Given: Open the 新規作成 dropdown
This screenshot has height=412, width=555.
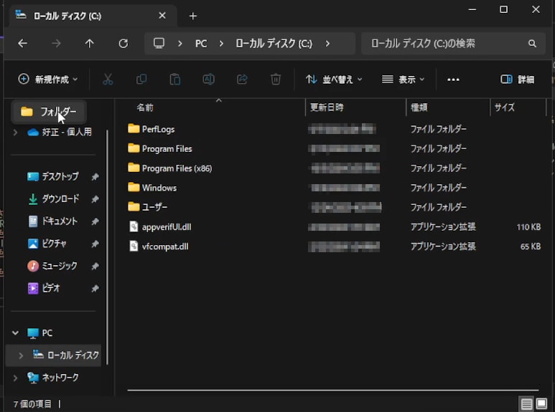Looking at the screenshot, I should tap(48, 79).
